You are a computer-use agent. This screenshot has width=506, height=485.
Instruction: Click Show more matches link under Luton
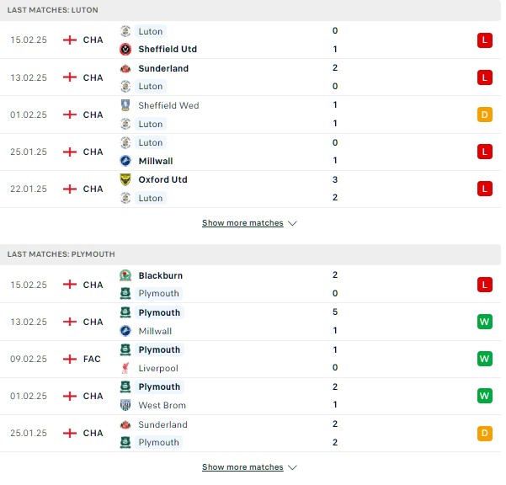(x=242, y=223)
